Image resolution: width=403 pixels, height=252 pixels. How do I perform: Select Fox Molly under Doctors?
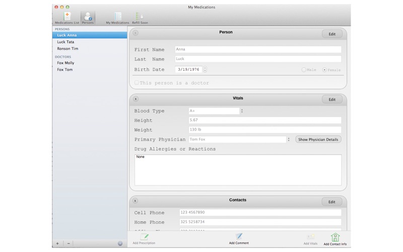(x=65, y=63)
